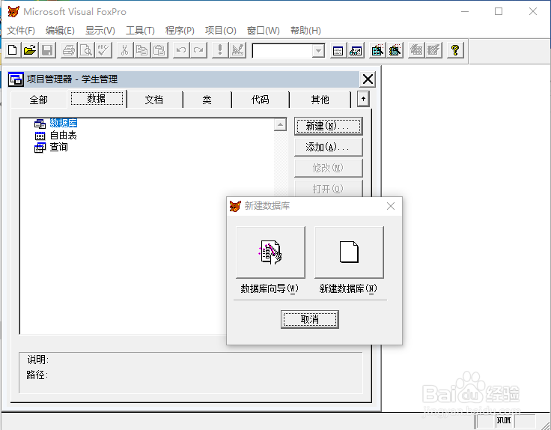Switch to the 全部 tab
The width and height of the screenshot is (551, 430).
coord(39,100)
